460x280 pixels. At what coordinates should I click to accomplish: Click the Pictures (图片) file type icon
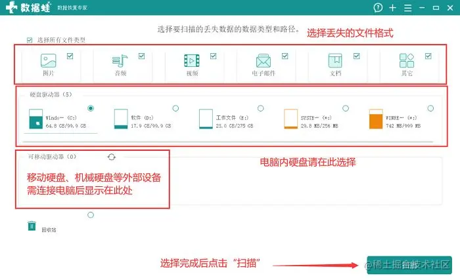tap(49, 60)
